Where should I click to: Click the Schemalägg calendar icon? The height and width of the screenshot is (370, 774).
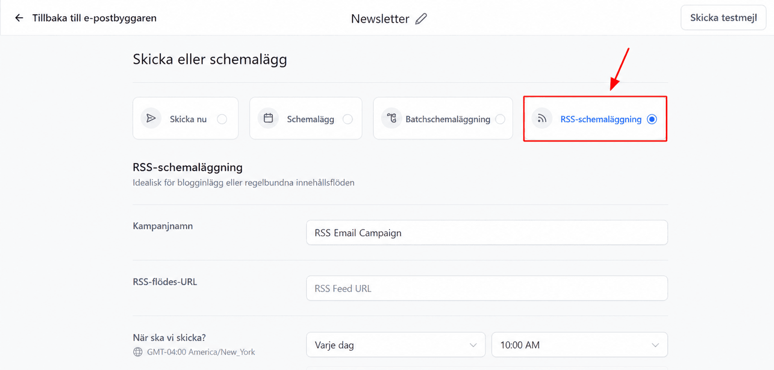(268, 118)
